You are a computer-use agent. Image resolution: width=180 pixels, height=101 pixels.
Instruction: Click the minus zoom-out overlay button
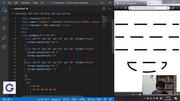coord(136,95)
